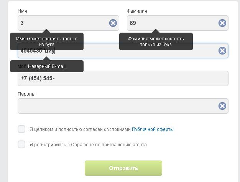The image size is (240, 182).
Task: Focus the empty Пароль input field
Action: coord(115,106)
